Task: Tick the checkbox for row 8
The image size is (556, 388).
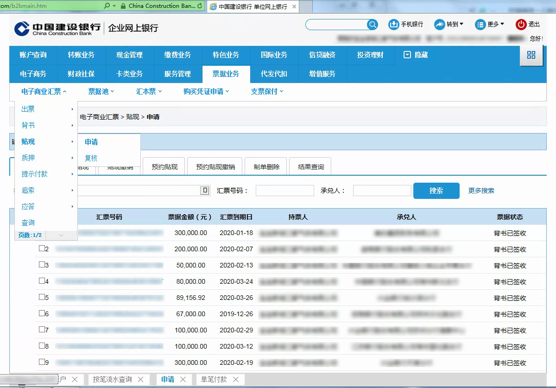Action: (x=42, y=346)
